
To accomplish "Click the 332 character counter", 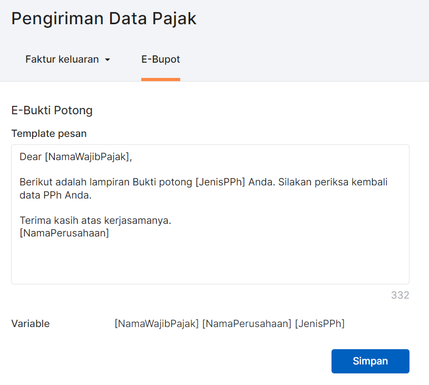I will 400,295.
